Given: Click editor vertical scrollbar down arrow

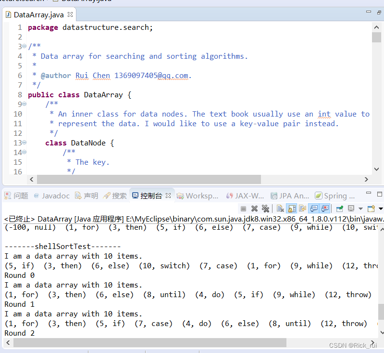Looking at the screenshot, I should click(376, 169).
